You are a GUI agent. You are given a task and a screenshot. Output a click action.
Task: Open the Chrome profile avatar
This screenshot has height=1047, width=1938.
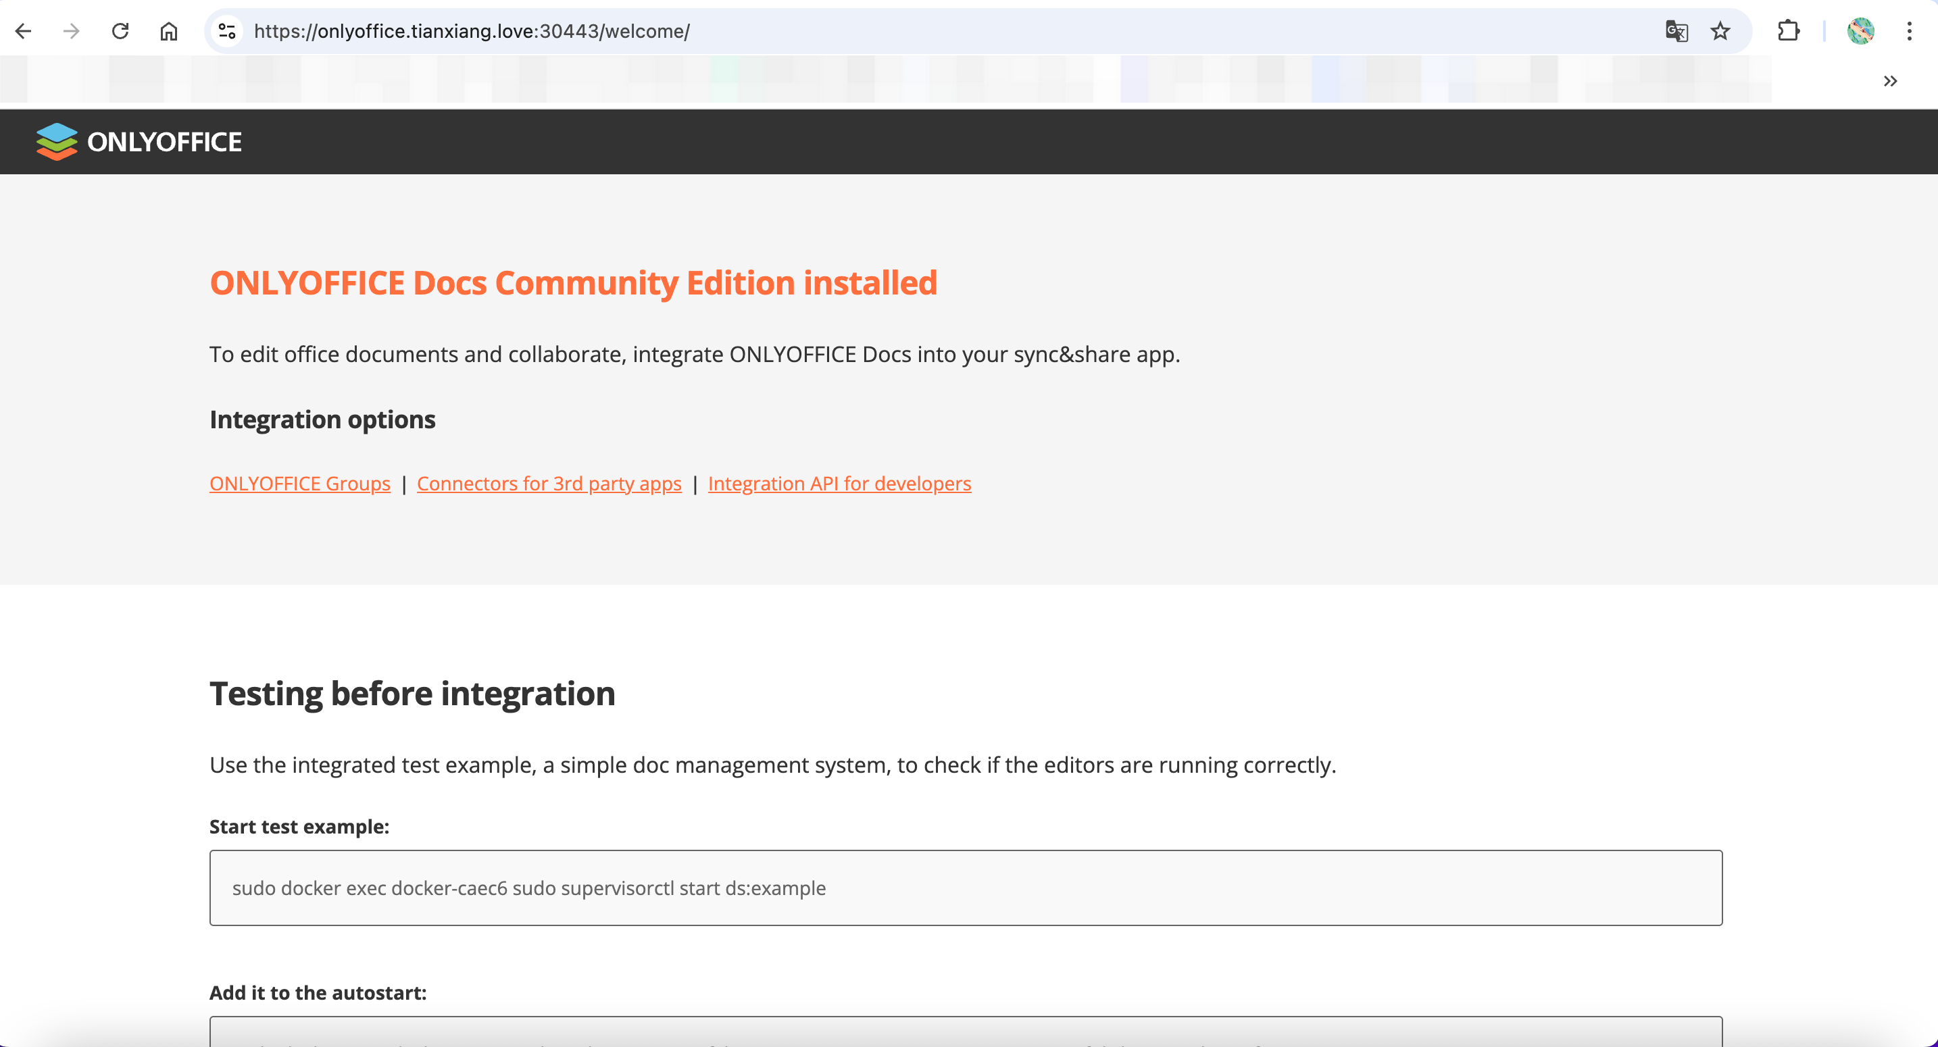click(1860, 31)
